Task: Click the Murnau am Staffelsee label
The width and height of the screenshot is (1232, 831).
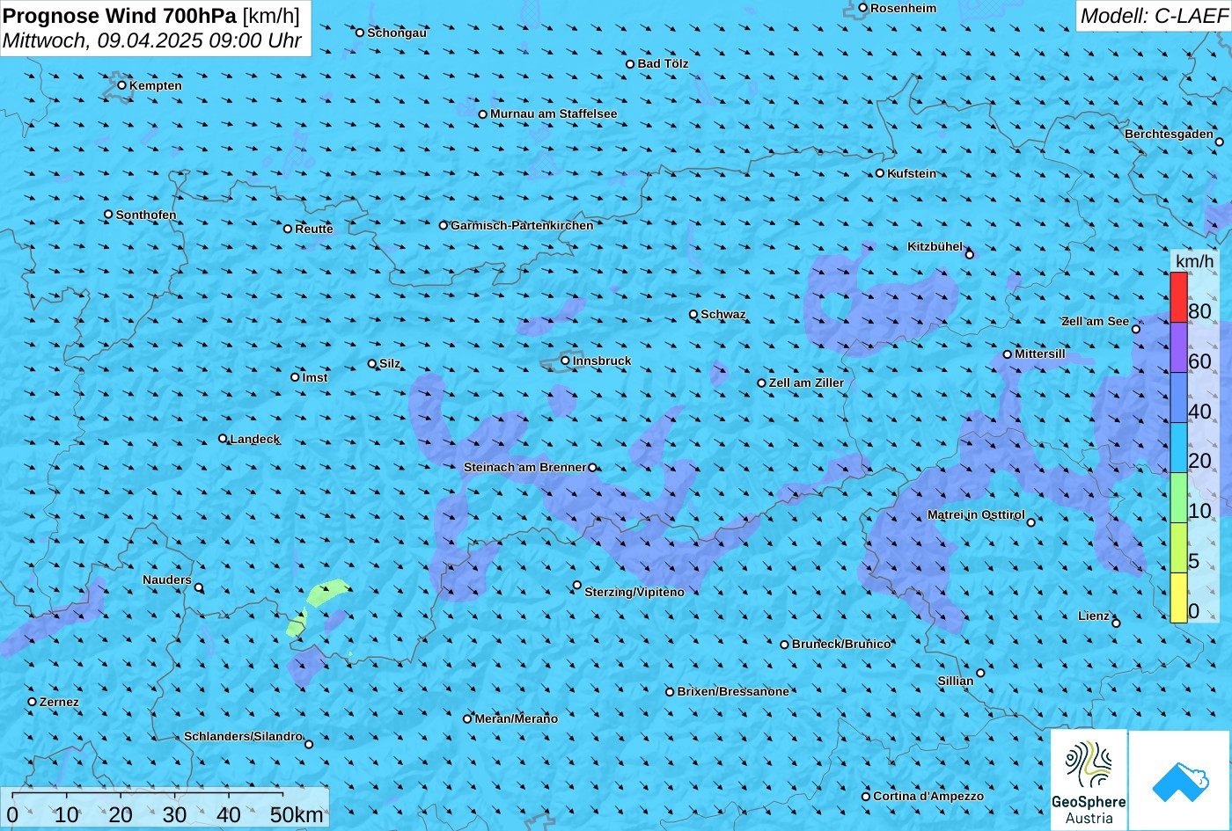Action: 554,113
